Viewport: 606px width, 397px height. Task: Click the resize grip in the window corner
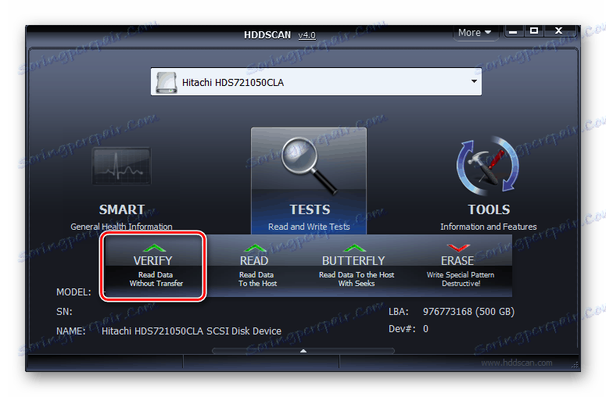point(575,365)
